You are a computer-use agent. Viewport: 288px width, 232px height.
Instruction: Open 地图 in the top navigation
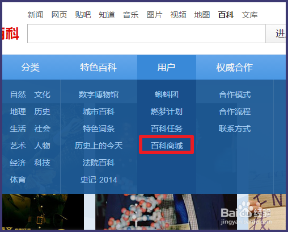click(202, 15)
